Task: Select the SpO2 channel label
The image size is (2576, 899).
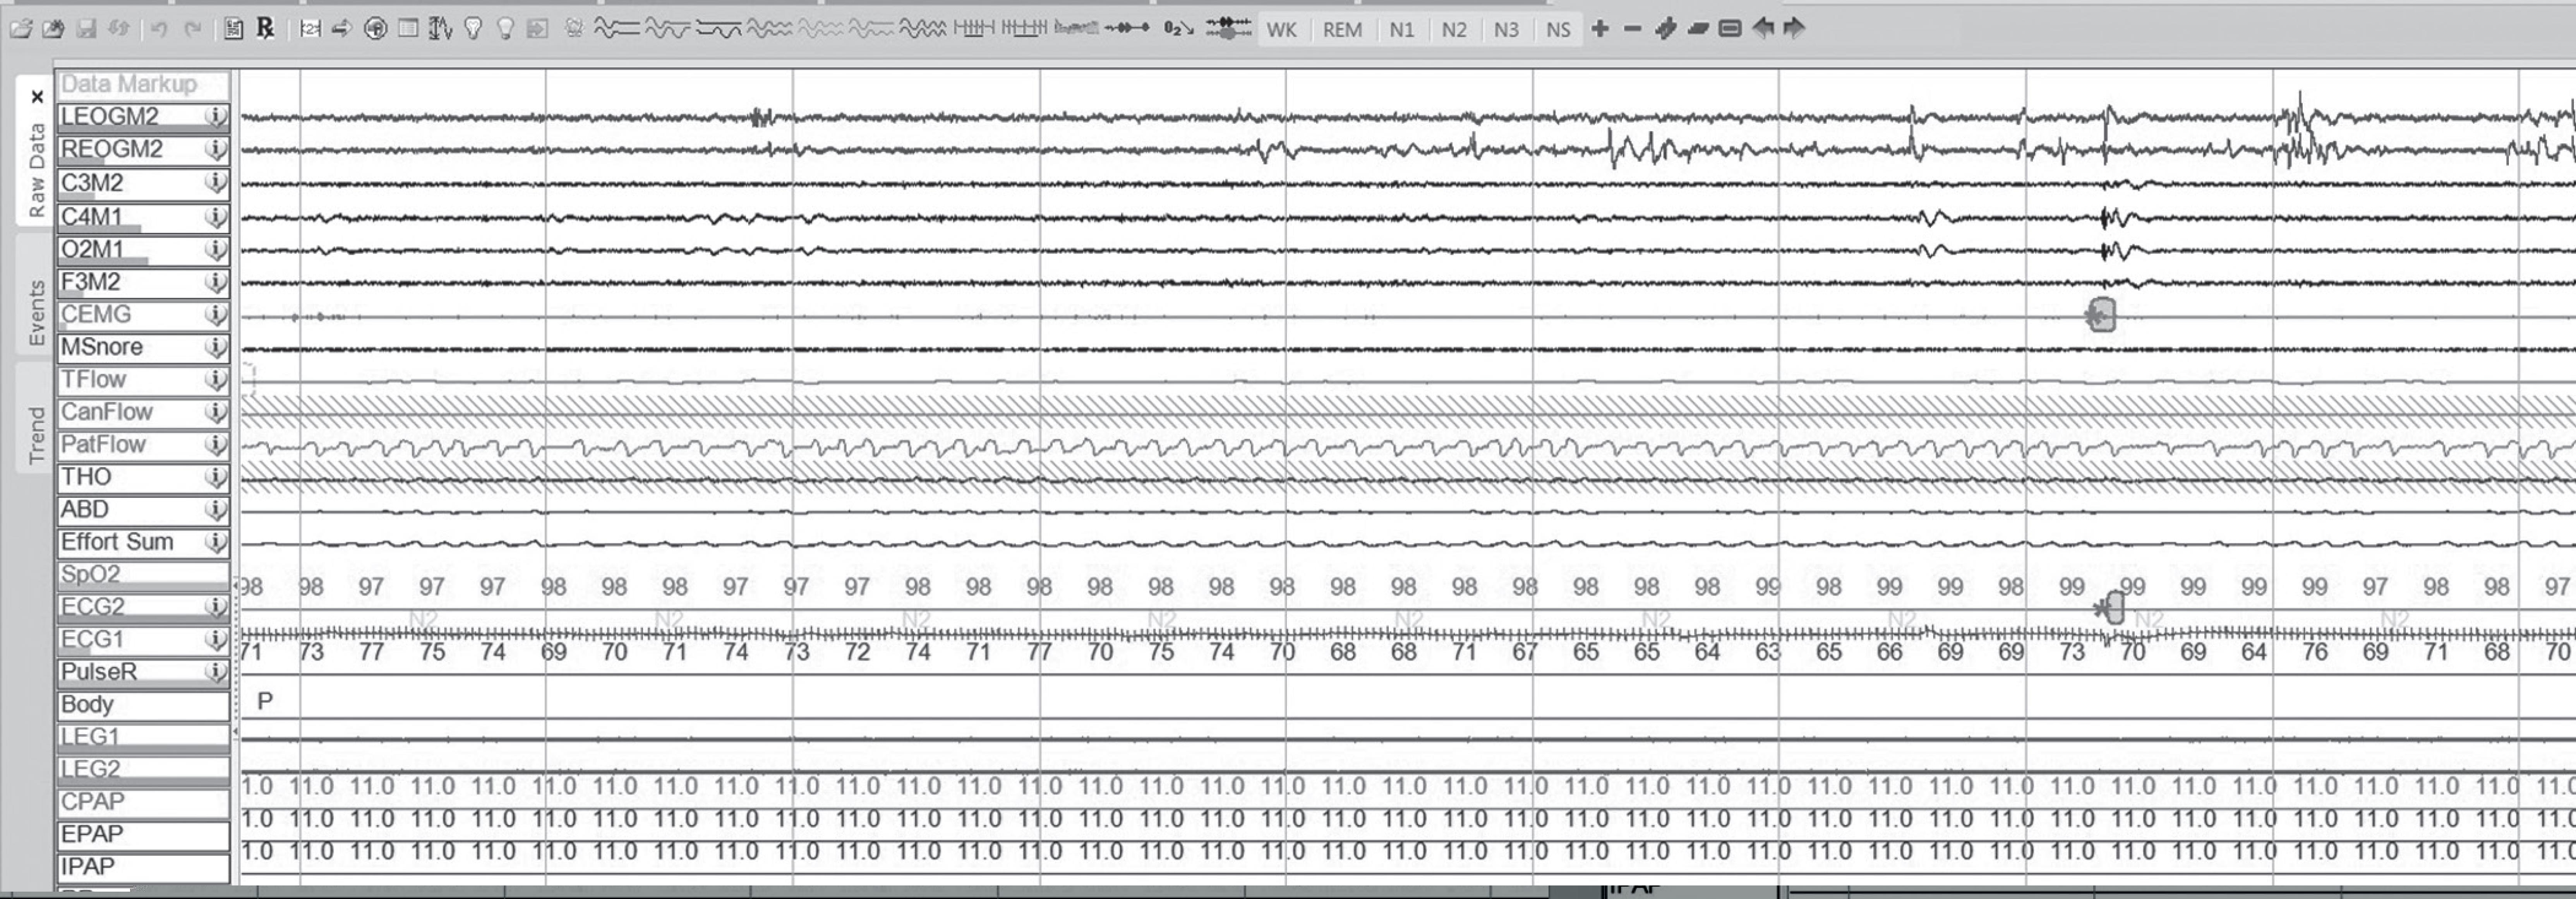Action: [x=142, y=574]
